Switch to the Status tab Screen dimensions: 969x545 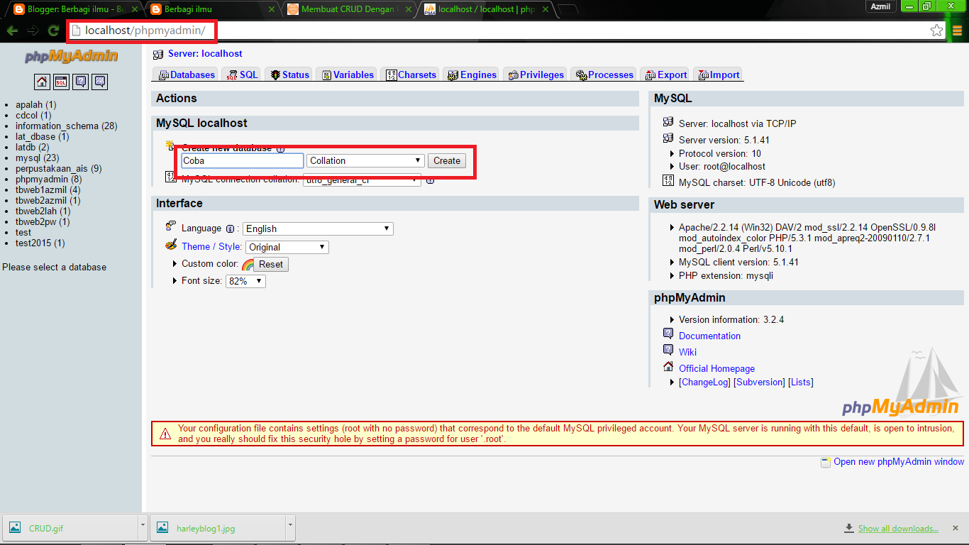288,74
